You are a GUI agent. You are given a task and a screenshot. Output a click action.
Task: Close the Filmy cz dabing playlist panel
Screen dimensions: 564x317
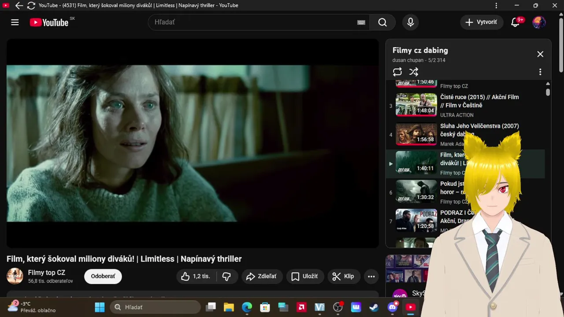click(540, 54)
